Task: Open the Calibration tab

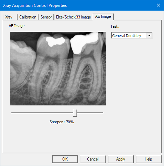Action: 28,17
